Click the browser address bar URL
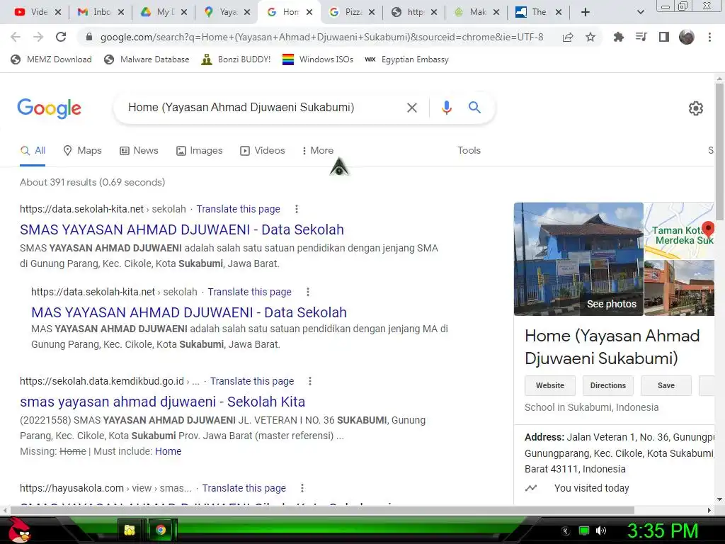The image size is (725, 544). pos(322,37)
